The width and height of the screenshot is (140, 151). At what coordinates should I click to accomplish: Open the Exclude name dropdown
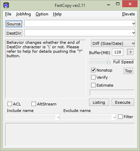[x=114, y=117]
